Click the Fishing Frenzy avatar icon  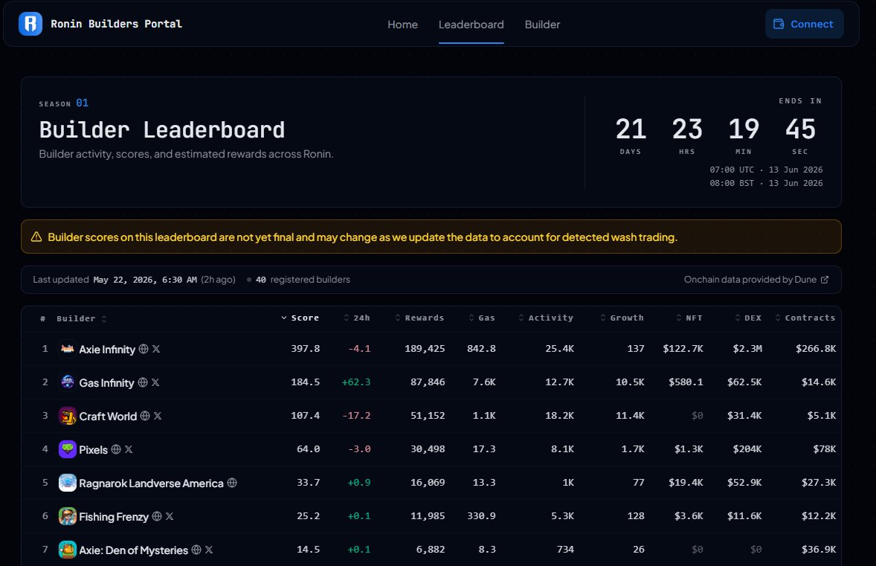click(x=68, y=516)
